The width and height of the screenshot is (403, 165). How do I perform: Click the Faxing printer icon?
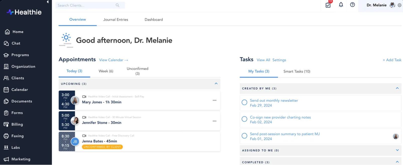(x=6, y=136)
